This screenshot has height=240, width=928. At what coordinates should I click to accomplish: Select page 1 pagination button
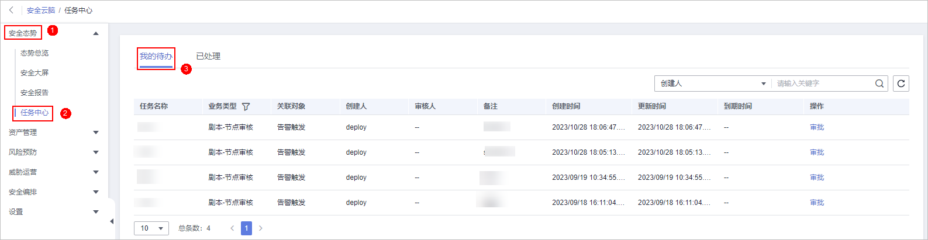pos(247,228)
